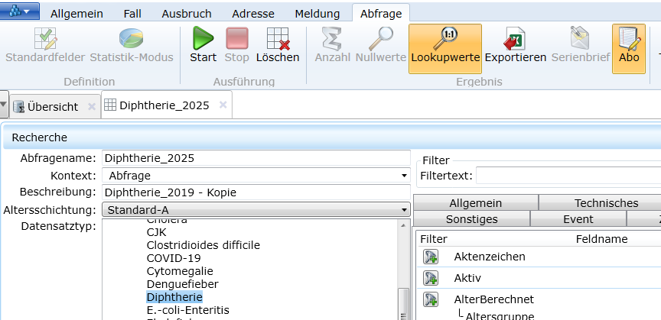Open the Serienbrief mail merge icon
Viewport: 661px width, 320px height.
pos(579,40)
